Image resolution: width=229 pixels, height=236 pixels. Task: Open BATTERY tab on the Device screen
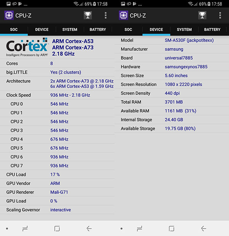(212, 29)
